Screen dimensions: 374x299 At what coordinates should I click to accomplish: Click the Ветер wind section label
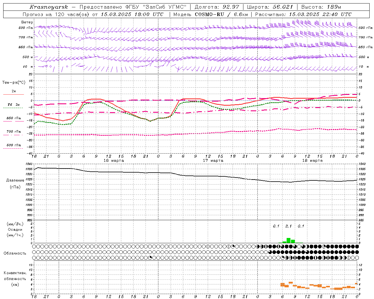coord(27,22)
